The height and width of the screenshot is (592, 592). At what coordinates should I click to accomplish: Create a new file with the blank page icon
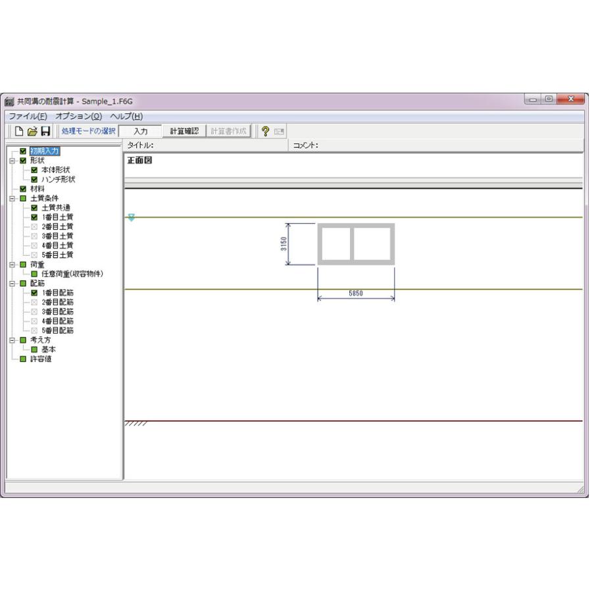point(19,132)
